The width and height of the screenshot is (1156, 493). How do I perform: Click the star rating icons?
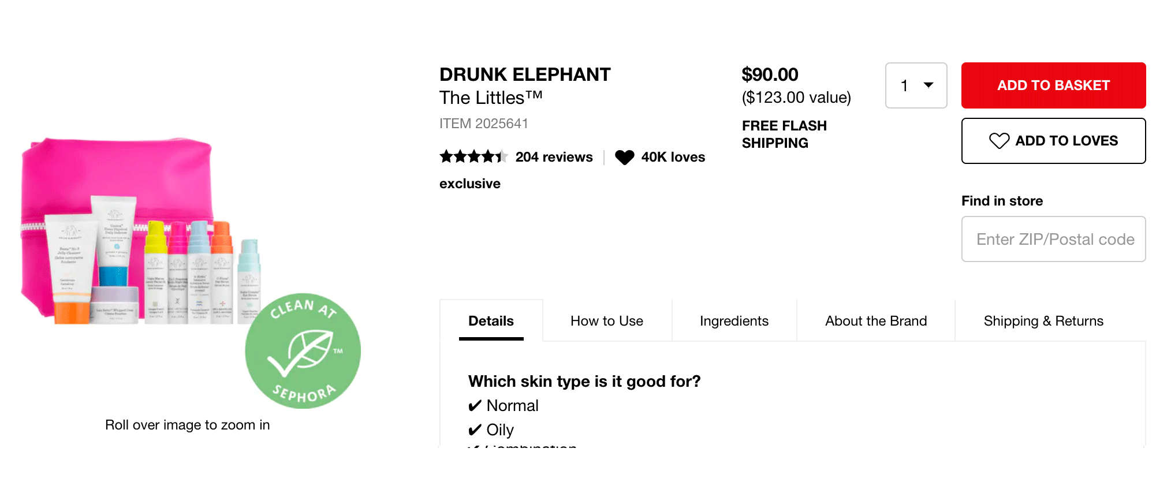(x=473, y=156)
